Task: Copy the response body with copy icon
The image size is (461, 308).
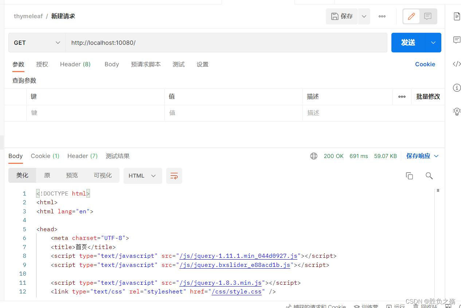Action: tap(409, 176)
